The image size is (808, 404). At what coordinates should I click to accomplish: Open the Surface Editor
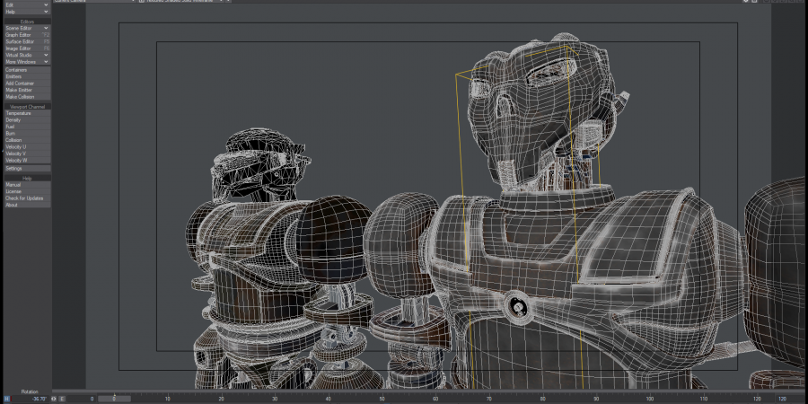click(27, 41)
